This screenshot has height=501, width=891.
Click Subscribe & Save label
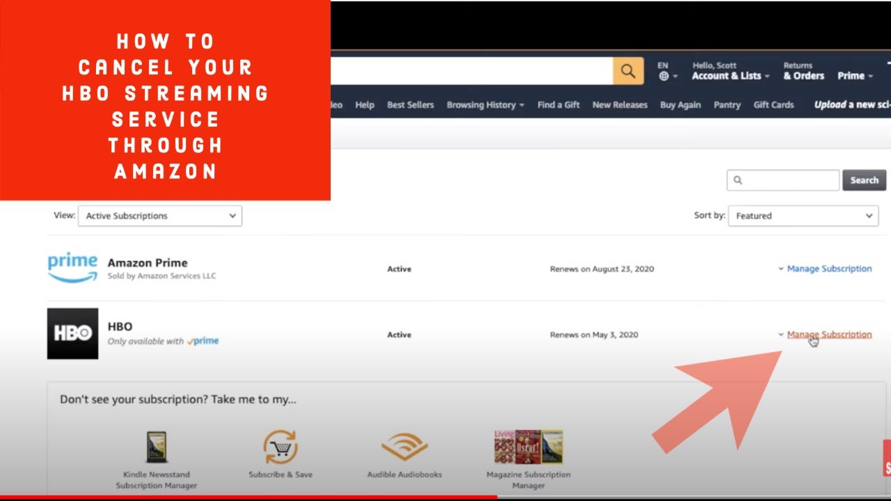pos(281,475)
